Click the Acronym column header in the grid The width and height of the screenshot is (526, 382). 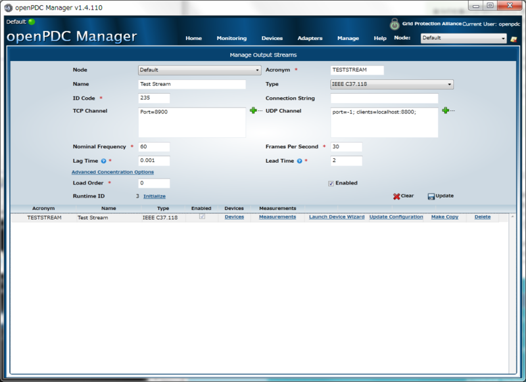[x=43, y=208]
